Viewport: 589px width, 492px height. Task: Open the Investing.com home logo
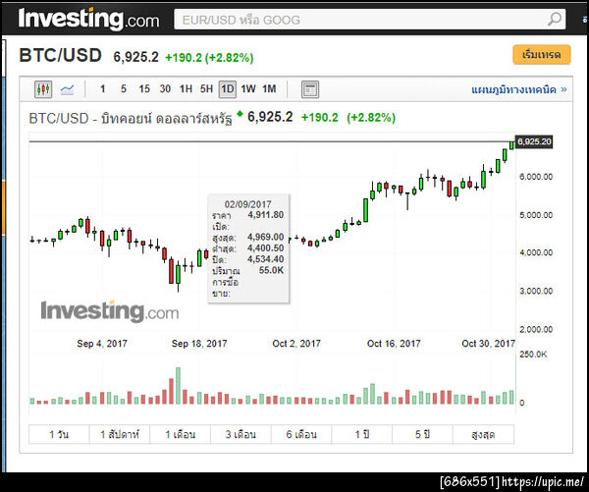[88, 19]
